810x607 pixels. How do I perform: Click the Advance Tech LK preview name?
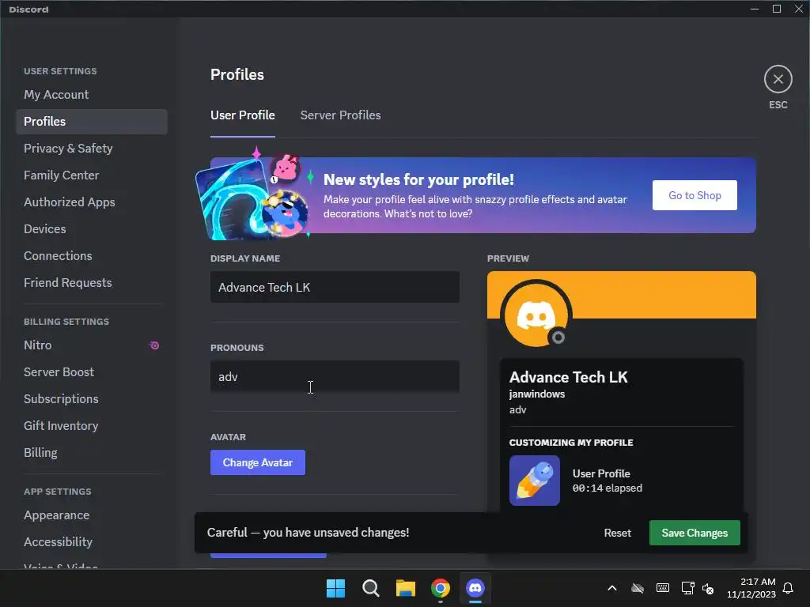(568, 377)
